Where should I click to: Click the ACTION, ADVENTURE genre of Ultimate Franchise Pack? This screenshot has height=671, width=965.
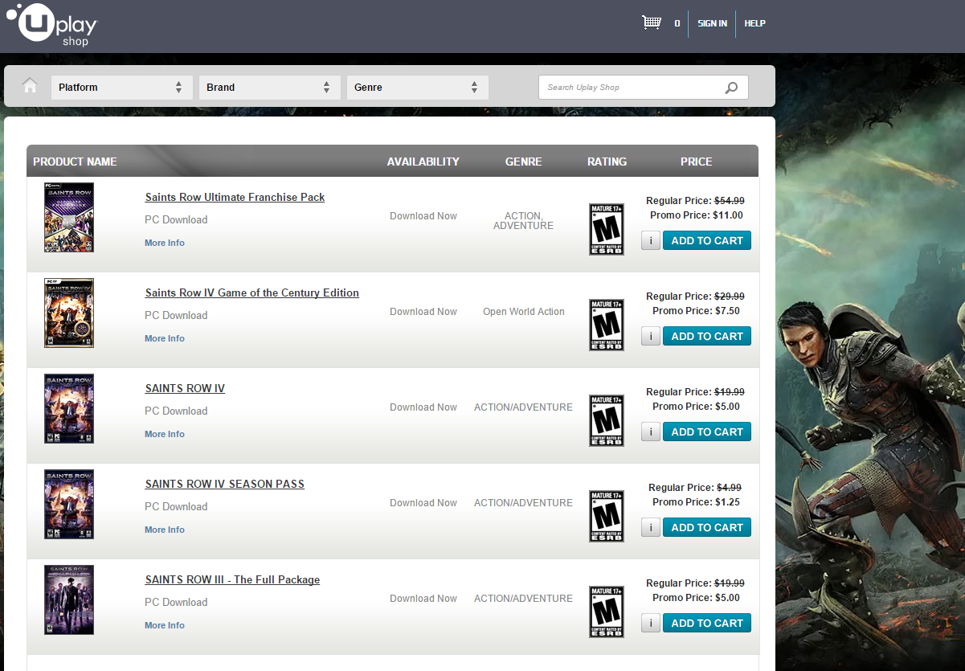pyautogui.click(x=524, y=221)
